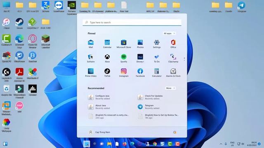Launch Facebook from pinned apps

pos(140,73)
